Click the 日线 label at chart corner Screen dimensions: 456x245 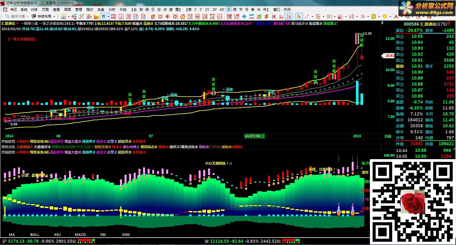388,136
